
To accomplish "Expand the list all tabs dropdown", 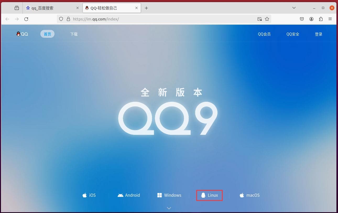I will 294,8.
